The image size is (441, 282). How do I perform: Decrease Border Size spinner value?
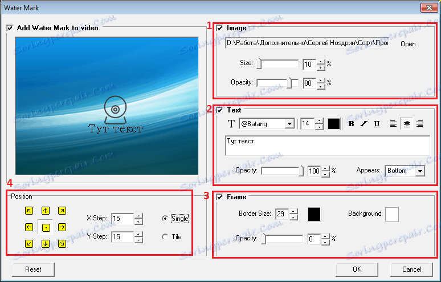293,217
